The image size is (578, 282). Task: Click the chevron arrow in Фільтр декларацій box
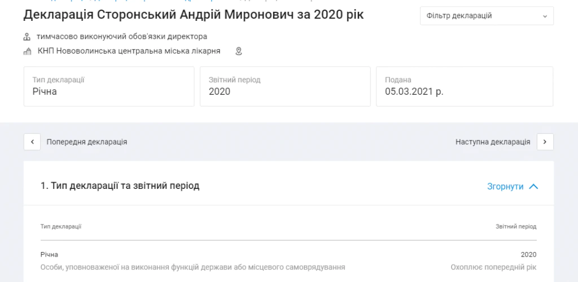[x=545, y=16]
